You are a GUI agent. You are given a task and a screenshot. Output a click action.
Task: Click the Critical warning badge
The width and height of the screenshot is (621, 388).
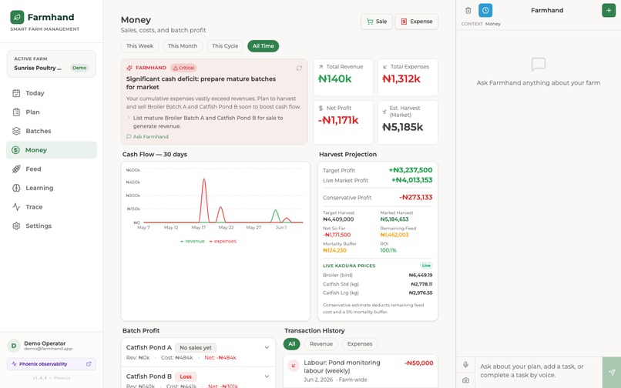pyautogui.click(x=184, y=68)
